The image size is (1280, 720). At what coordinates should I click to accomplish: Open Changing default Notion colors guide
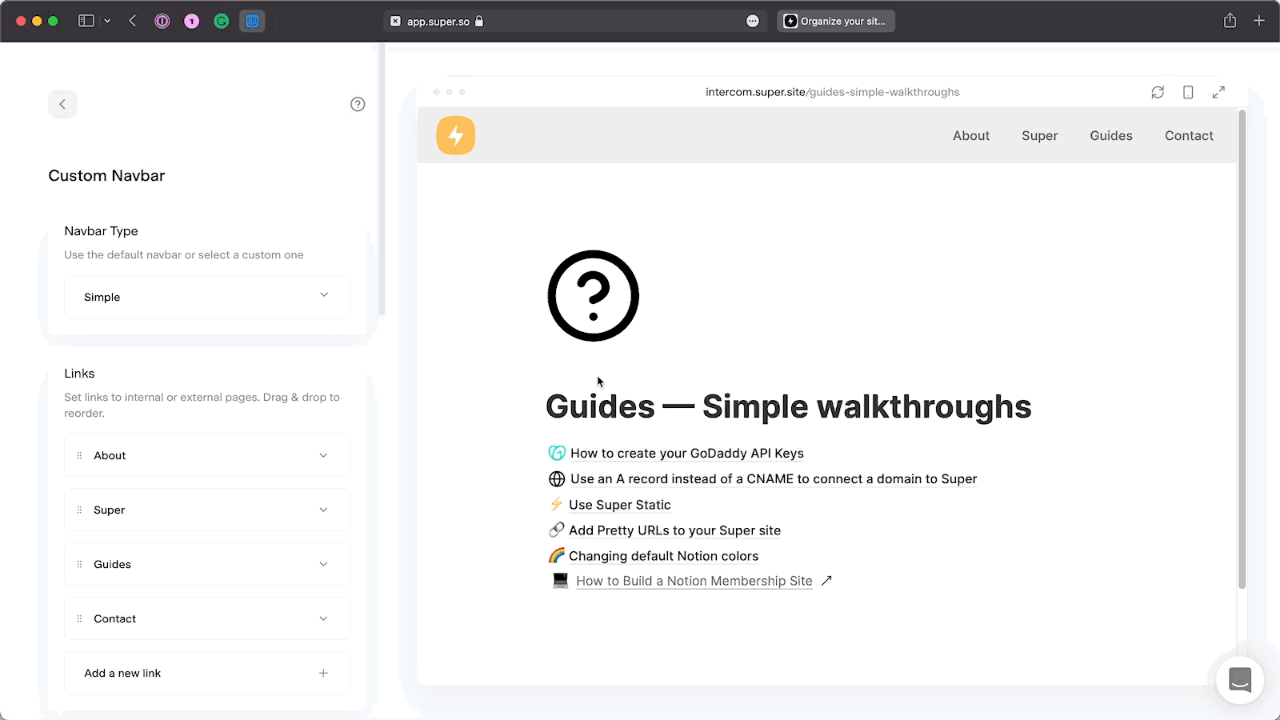663,556
